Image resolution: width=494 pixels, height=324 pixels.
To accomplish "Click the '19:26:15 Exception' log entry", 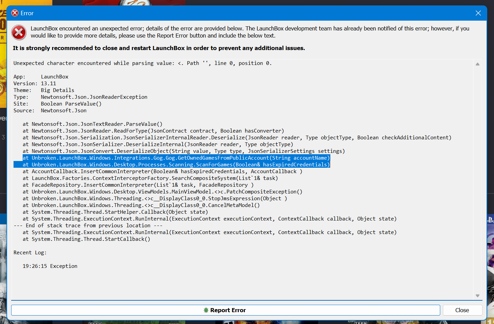I will coord(50,266).
